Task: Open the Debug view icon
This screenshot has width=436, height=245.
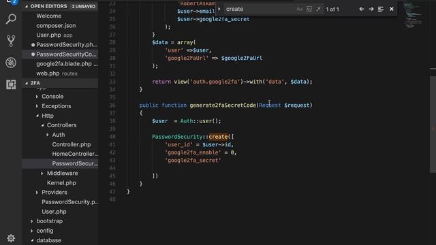Action: (11, 63)
